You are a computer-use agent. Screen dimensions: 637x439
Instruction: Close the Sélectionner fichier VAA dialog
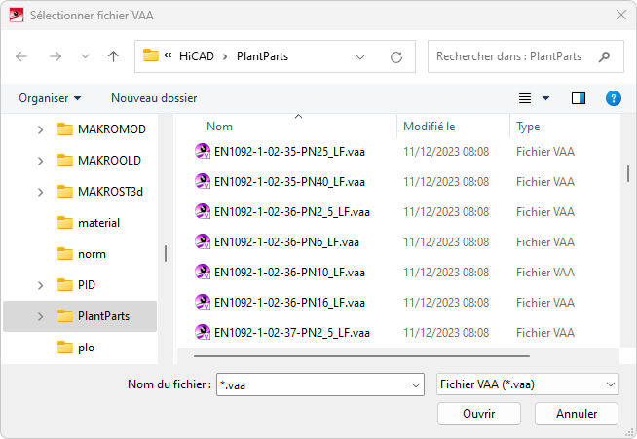[621, 15]
